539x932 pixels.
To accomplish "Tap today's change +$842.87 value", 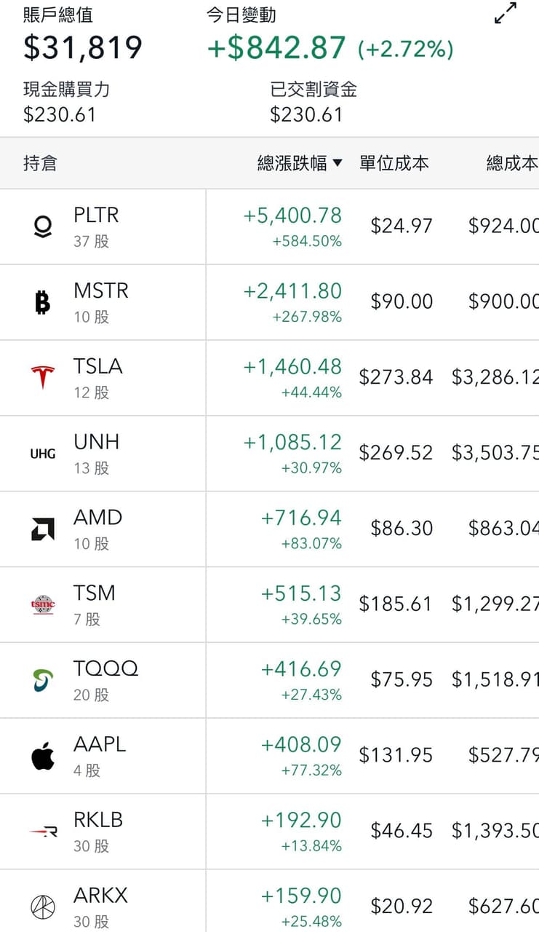I will coord(276,48).
